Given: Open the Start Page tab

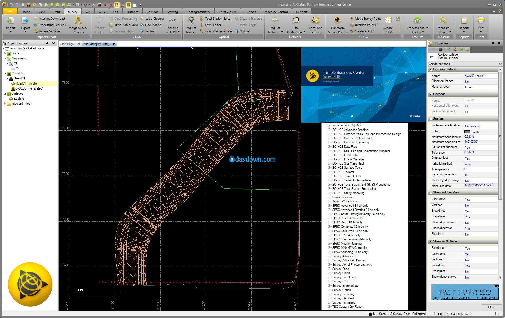Looking at the screenshot, I should pos(67,44).
